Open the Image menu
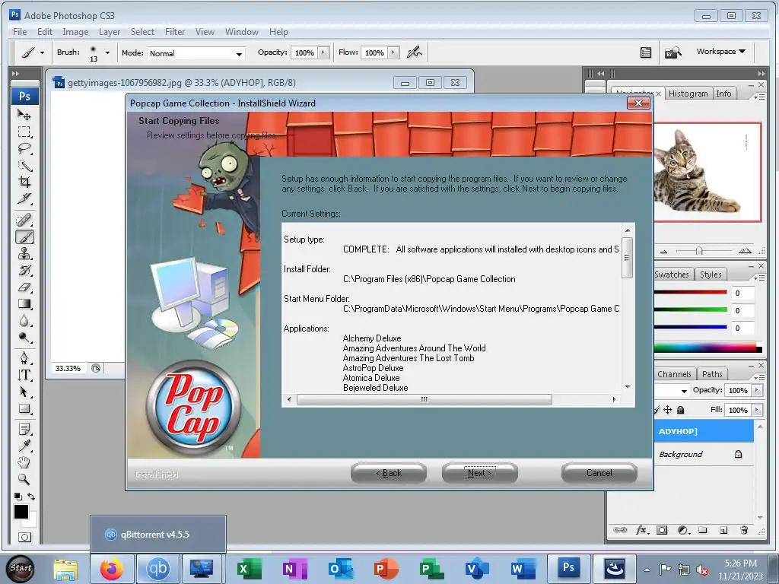 (75, 32)
